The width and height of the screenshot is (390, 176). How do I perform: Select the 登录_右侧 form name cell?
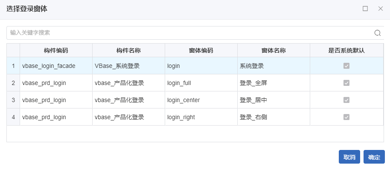coord(253,117)
